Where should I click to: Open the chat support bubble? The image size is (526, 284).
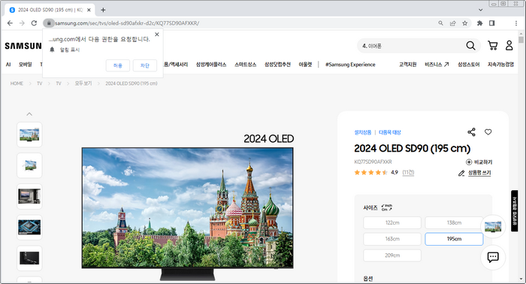493,258
